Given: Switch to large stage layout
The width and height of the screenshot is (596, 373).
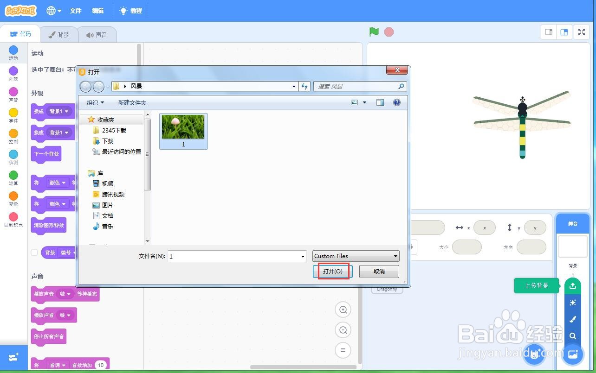Looking at the screenshot, I should 564,32.
